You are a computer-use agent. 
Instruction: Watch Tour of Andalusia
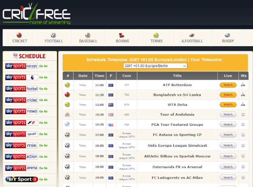(x=228, y=114)
